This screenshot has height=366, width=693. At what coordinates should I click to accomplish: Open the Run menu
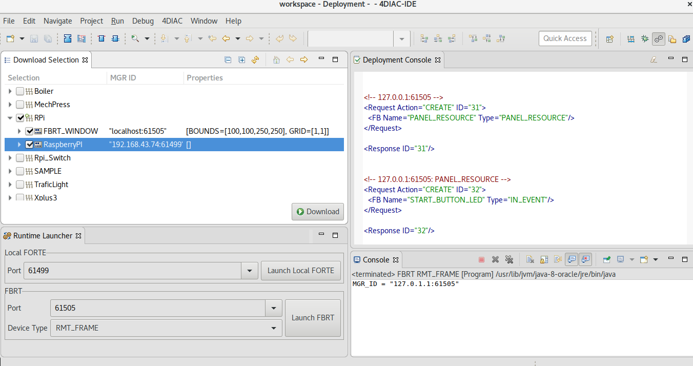click(117, 21)
